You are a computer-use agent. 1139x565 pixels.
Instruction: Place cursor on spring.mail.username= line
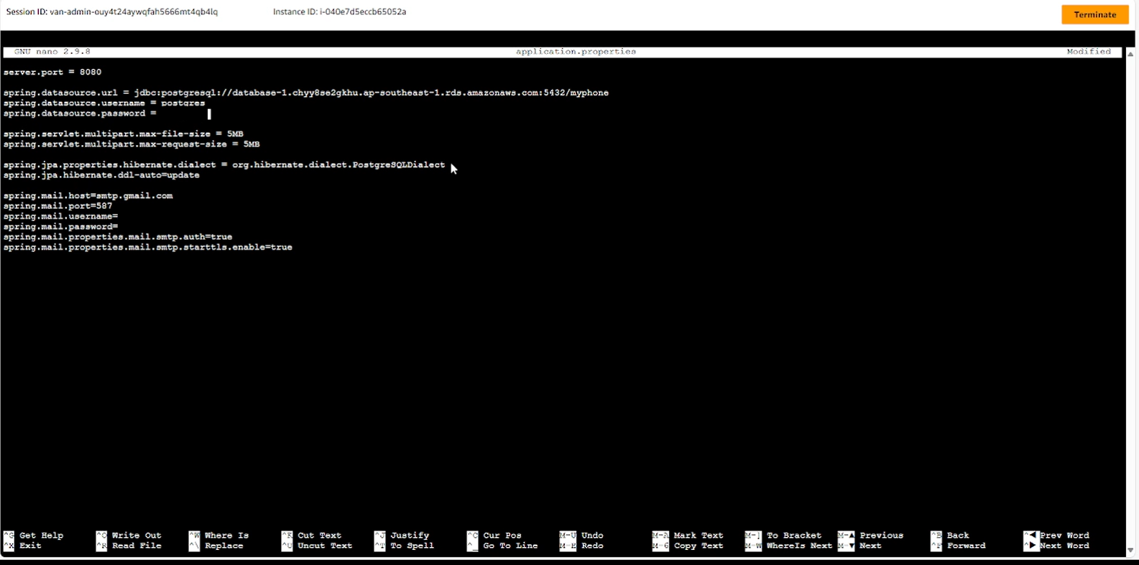pos(61,216)
